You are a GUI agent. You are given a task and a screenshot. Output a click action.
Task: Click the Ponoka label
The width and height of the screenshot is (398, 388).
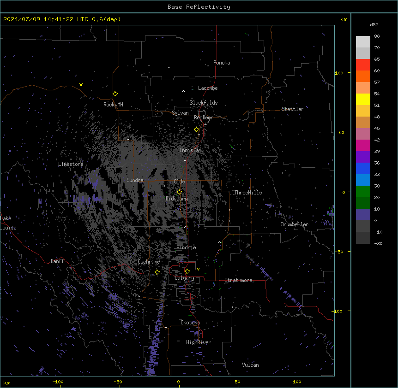(222, 63)
